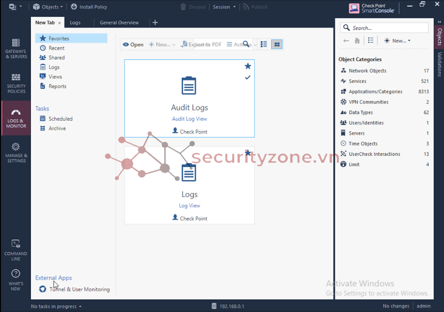Click the list view icon in Objects panel
Image resolution: width=444 pixels, height=312 pixels.
coord(371,40)
